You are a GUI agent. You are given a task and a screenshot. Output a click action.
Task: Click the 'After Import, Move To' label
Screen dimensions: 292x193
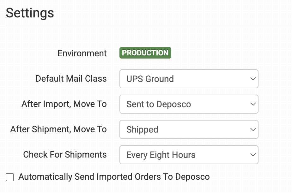click(x=64, y=104)
